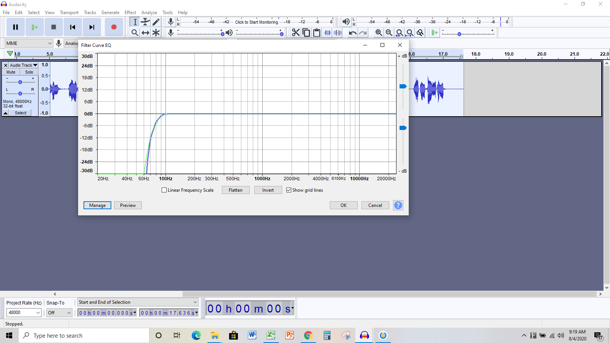This screenshot has height=343, width=610.
Task: Click the Undo arrow icon
Action: [353, 33]
